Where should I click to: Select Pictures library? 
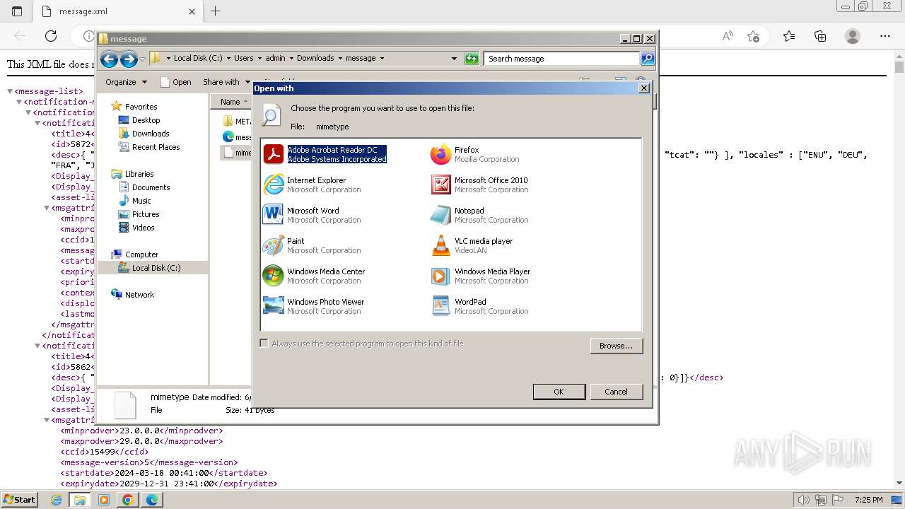click(x=146, y=214)
